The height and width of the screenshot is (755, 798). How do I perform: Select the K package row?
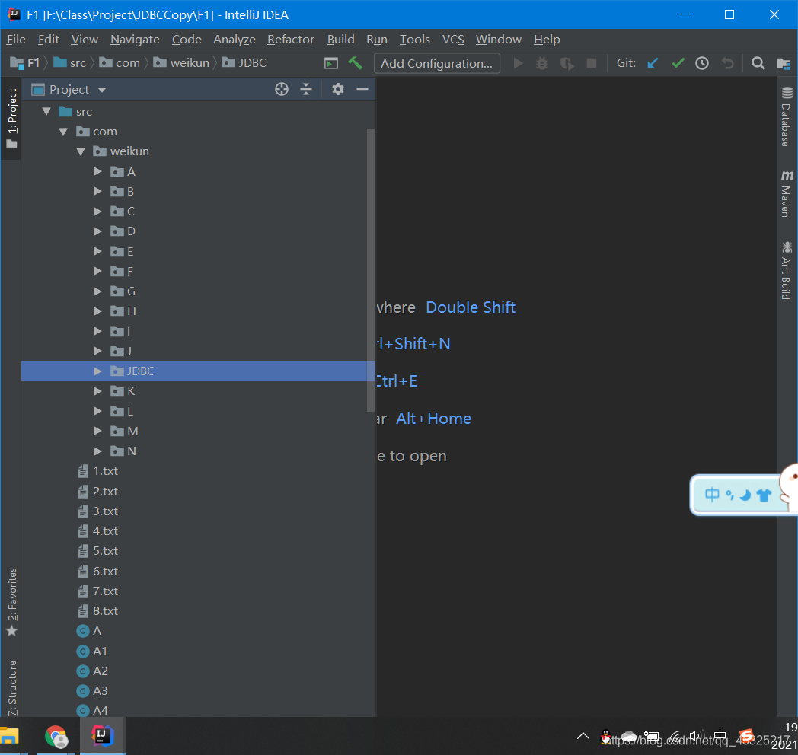click(x=199, y=391)
